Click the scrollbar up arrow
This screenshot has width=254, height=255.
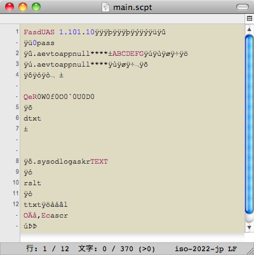250,29
